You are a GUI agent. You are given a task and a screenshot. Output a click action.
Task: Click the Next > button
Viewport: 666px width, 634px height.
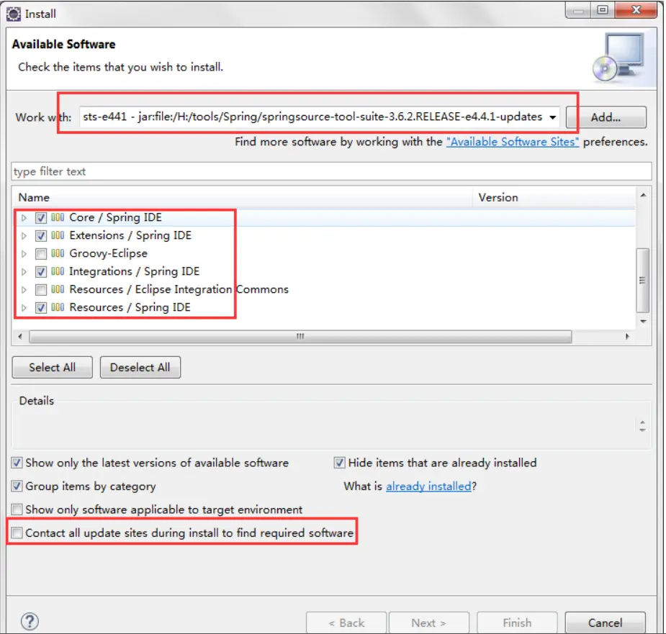(429, 622)
